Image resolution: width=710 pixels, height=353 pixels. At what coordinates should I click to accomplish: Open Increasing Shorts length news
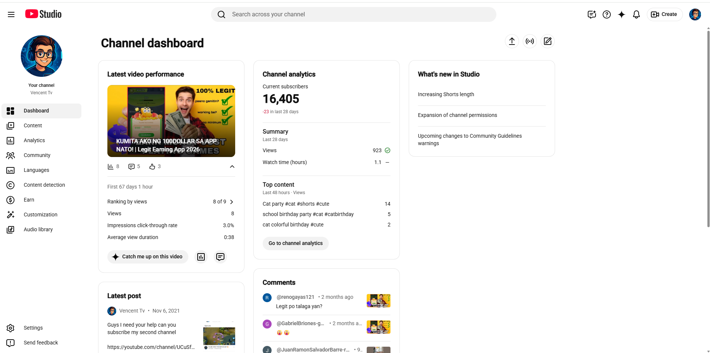pyautogui.click(x=446, y=94)
